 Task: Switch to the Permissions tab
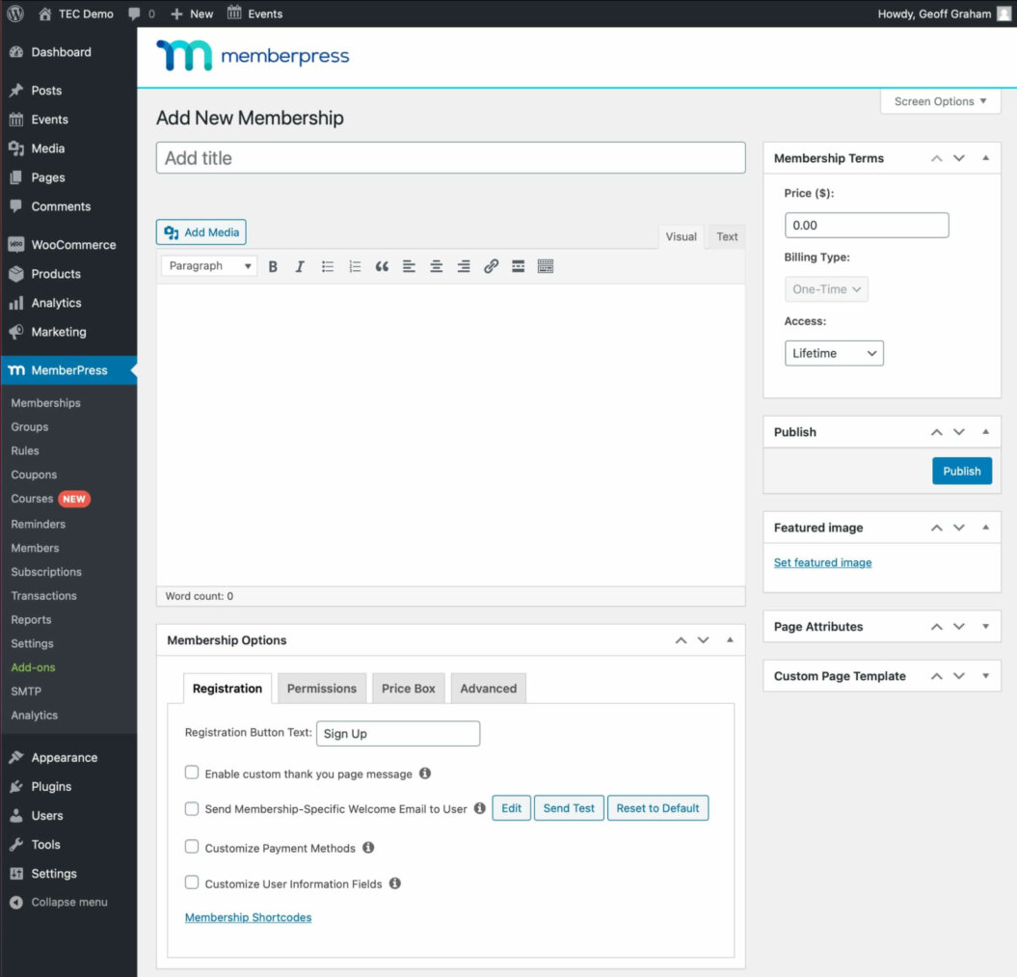(322, 689)
